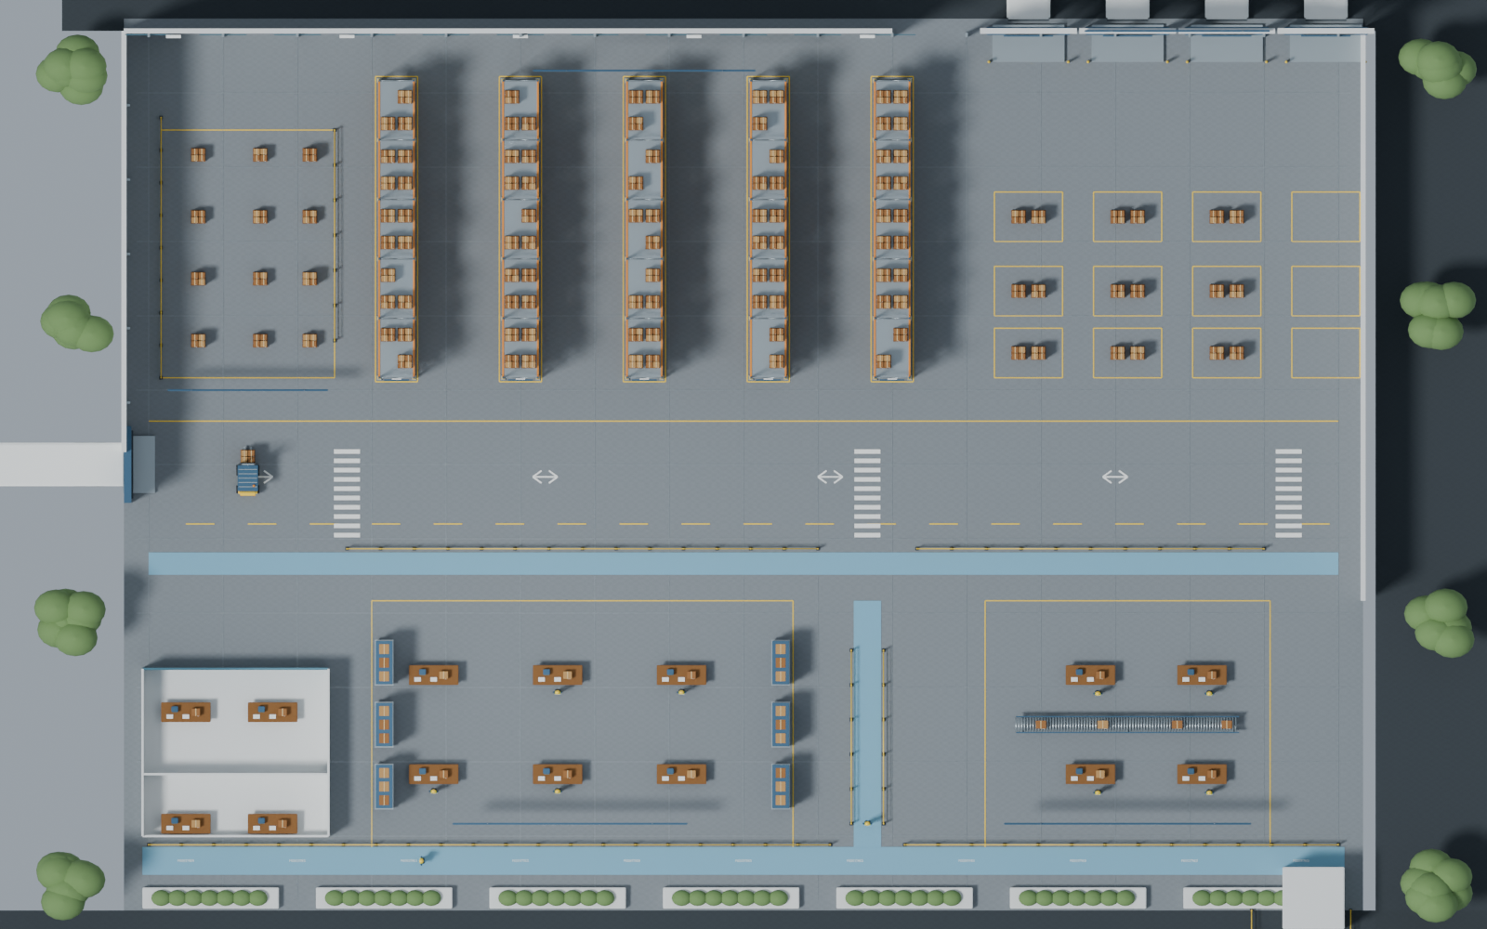
Task: Select the second storage rack from the left
Action: point(520,229)
